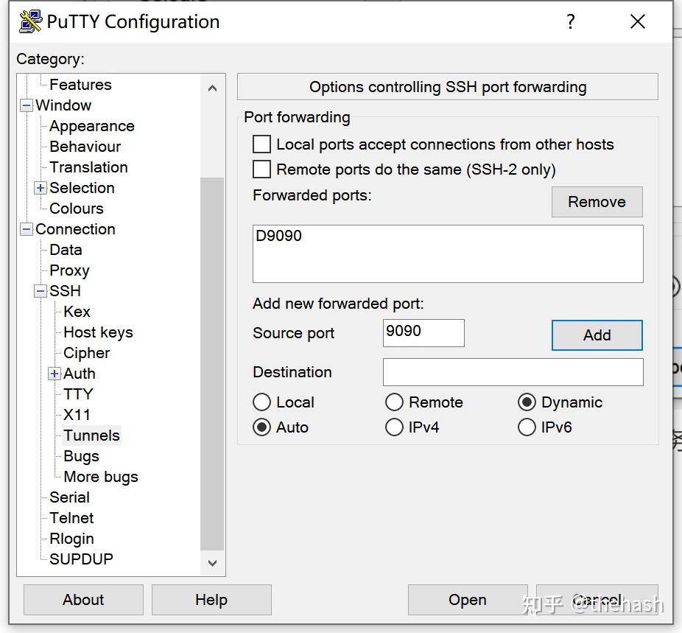Select the Local radio button
Image resolution: width=682 pixels, height=633 pixels.
[262, 402]
